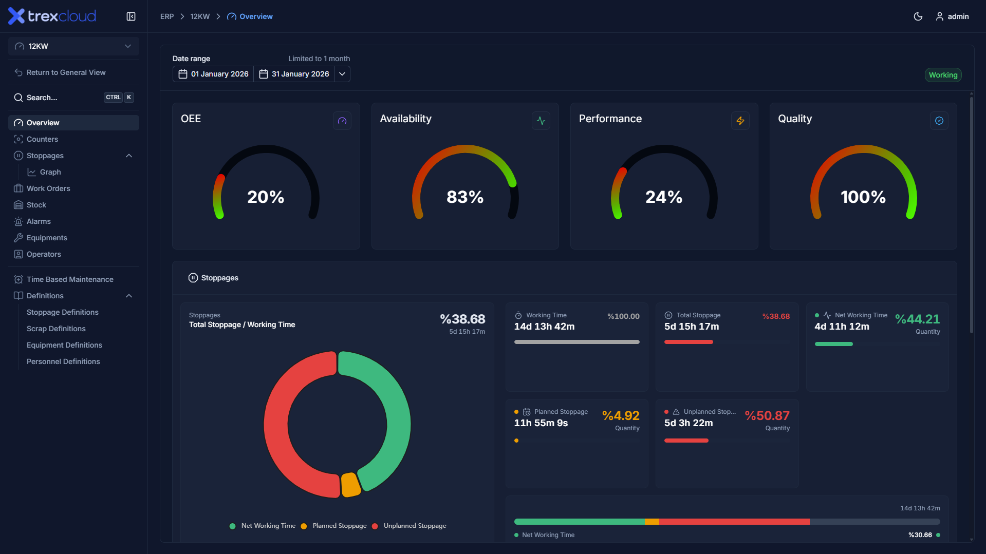Open the 12KW machine selector dropdown
Image resolution: width=986 pixels, height=554 pixels.
tap(73, 46)
